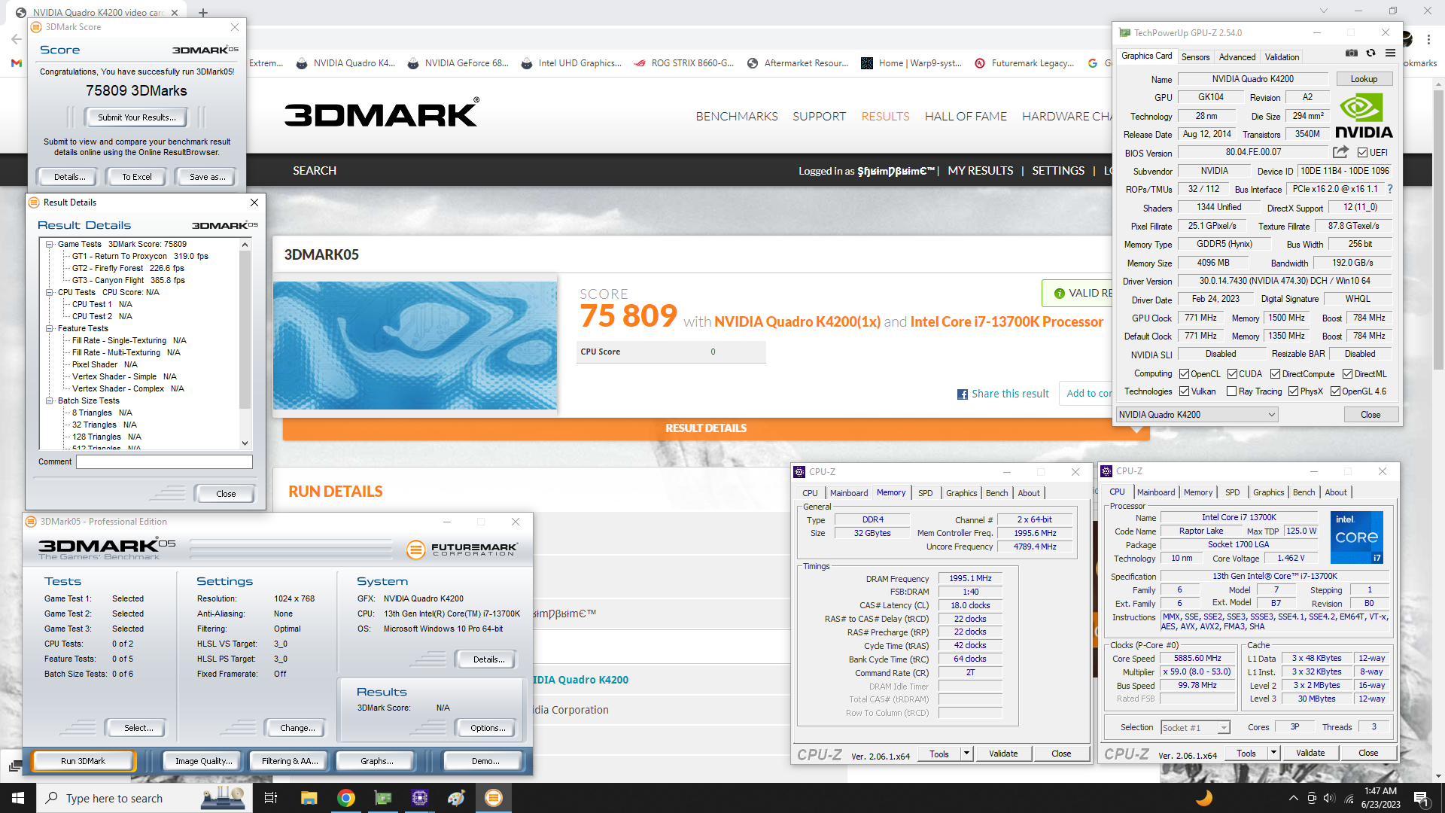Open Tools dropdown arrow in CPU tab CPU-Z window
Image resolution: width=1445 pixels, height=813 pixels.
point(1273,753)
